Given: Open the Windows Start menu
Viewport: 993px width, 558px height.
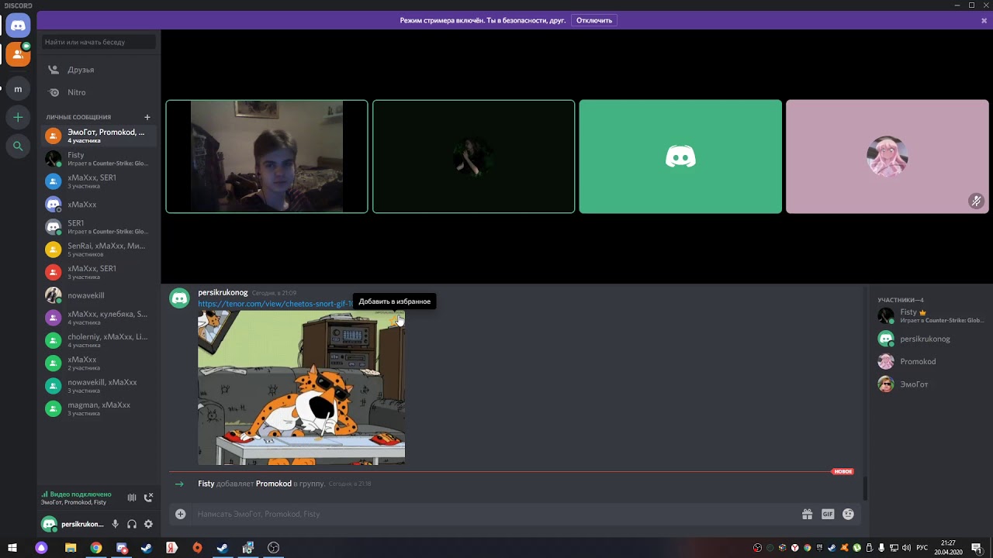Looking at the screenshot, I should pos(12,548).
